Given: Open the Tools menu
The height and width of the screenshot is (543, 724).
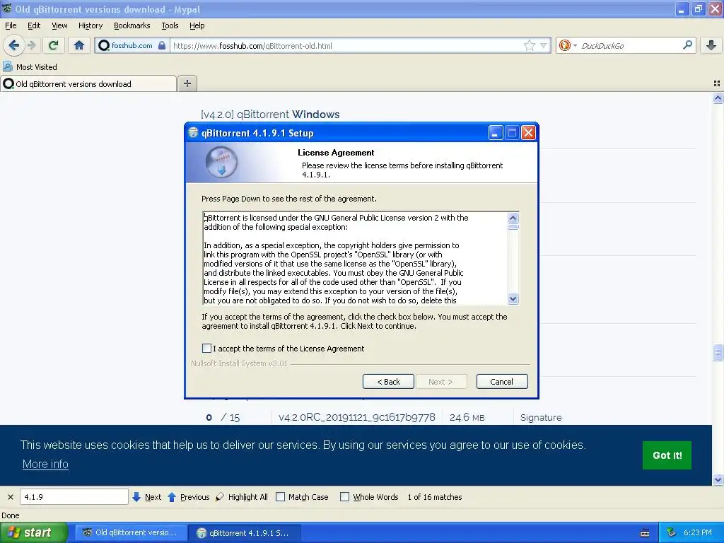Looking at the screenshot, I should pos(170,25).
